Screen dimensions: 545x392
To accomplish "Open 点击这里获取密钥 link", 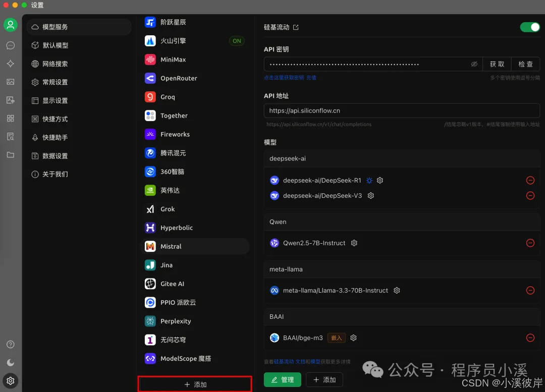I will click(x=284, y=78).
